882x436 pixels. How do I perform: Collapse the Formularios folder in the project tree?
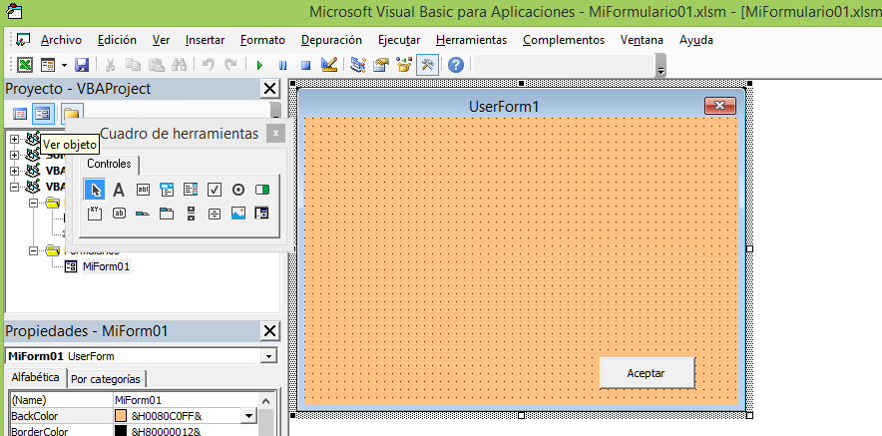(34, 250)
